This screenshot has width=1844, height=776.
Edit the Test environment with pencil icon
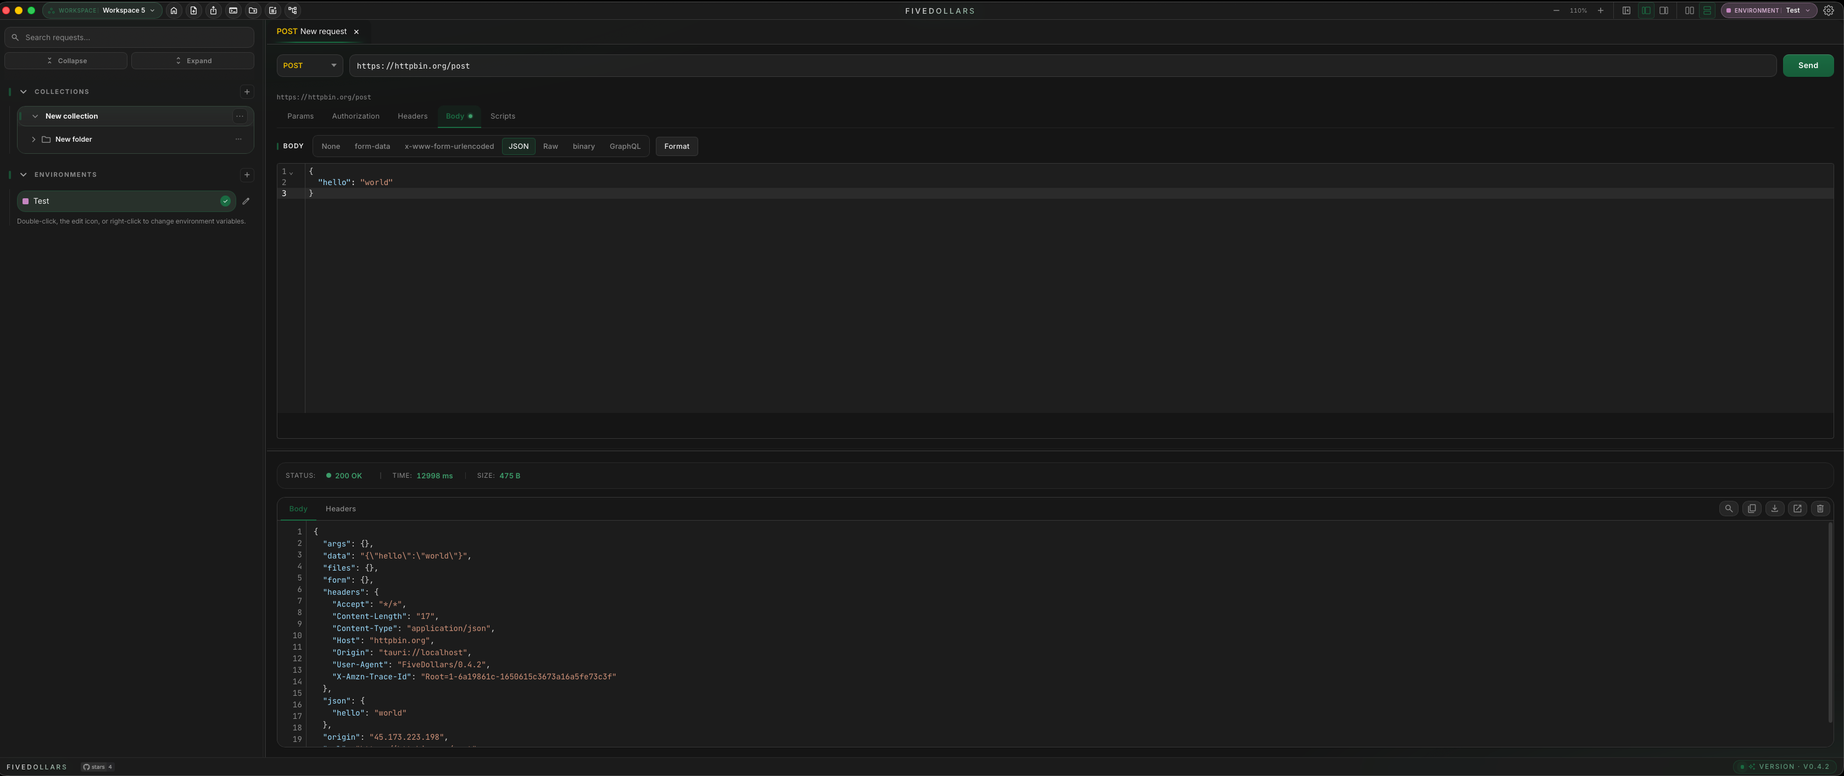[246, 201]
